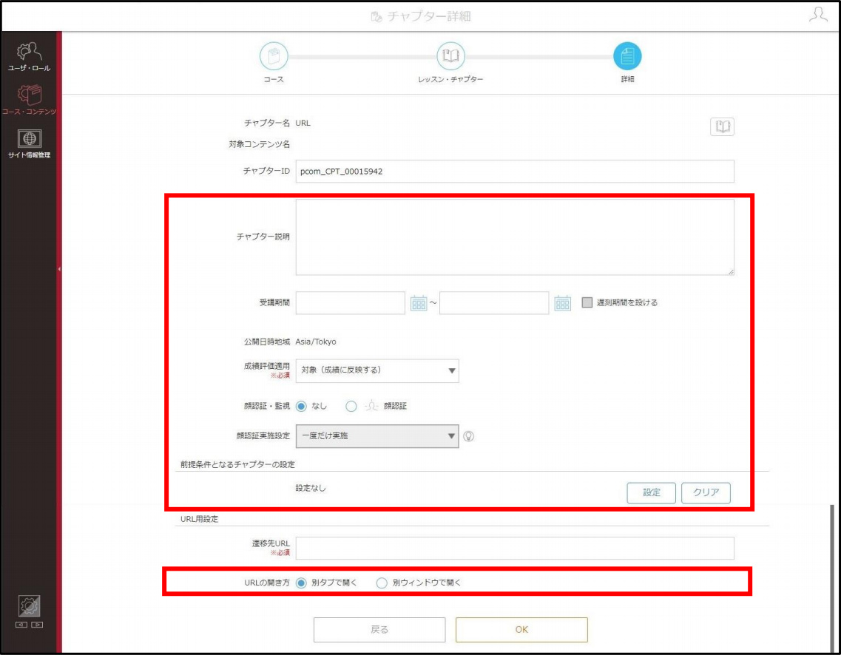
Task: Collapse the sidebar using the small arrow handle
Action: (59, 269)
